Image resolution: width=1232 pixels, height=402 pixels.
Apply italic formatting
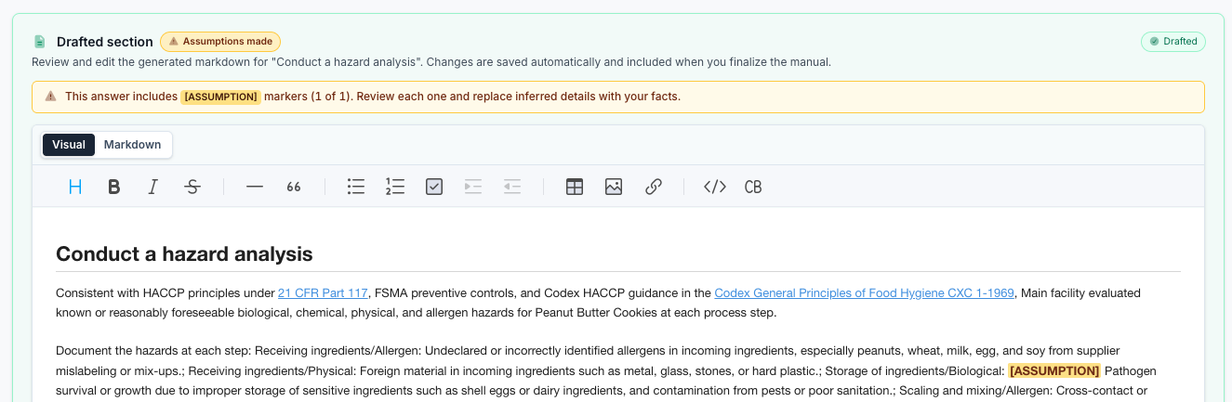(x=153, y=187)
